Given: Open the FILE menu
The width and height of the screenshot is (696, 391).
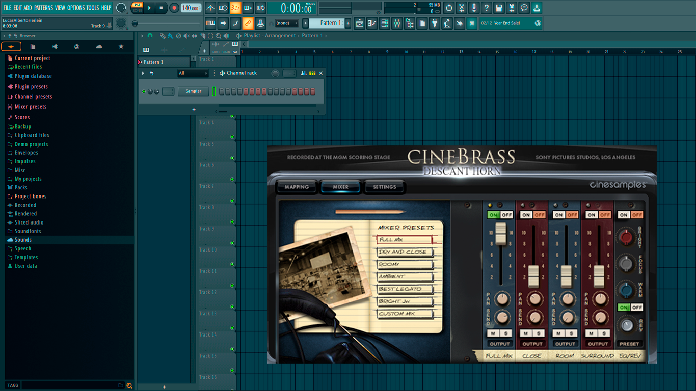Looking at the screenshot, I should point(7,8).
